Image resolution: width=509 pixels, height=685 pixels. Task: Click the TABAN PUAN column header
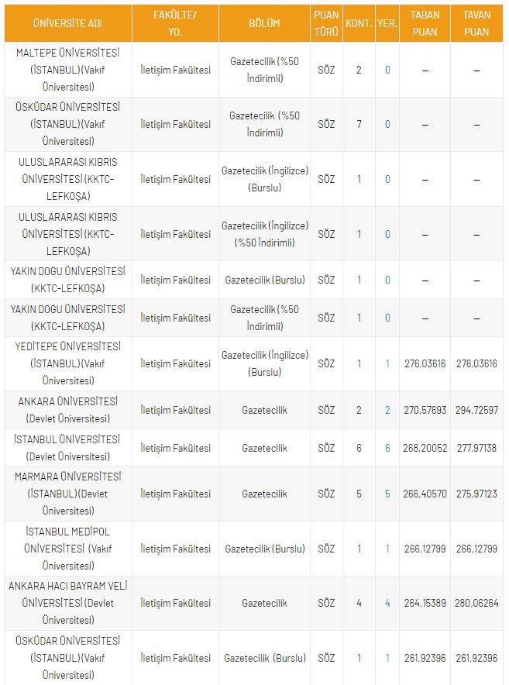425,23
